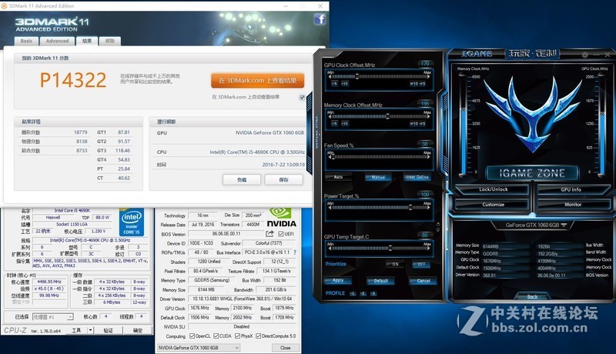Click Fan Speed slider handle
The height and width of the screenshot is (354, 616).
(x=333, y=156)
